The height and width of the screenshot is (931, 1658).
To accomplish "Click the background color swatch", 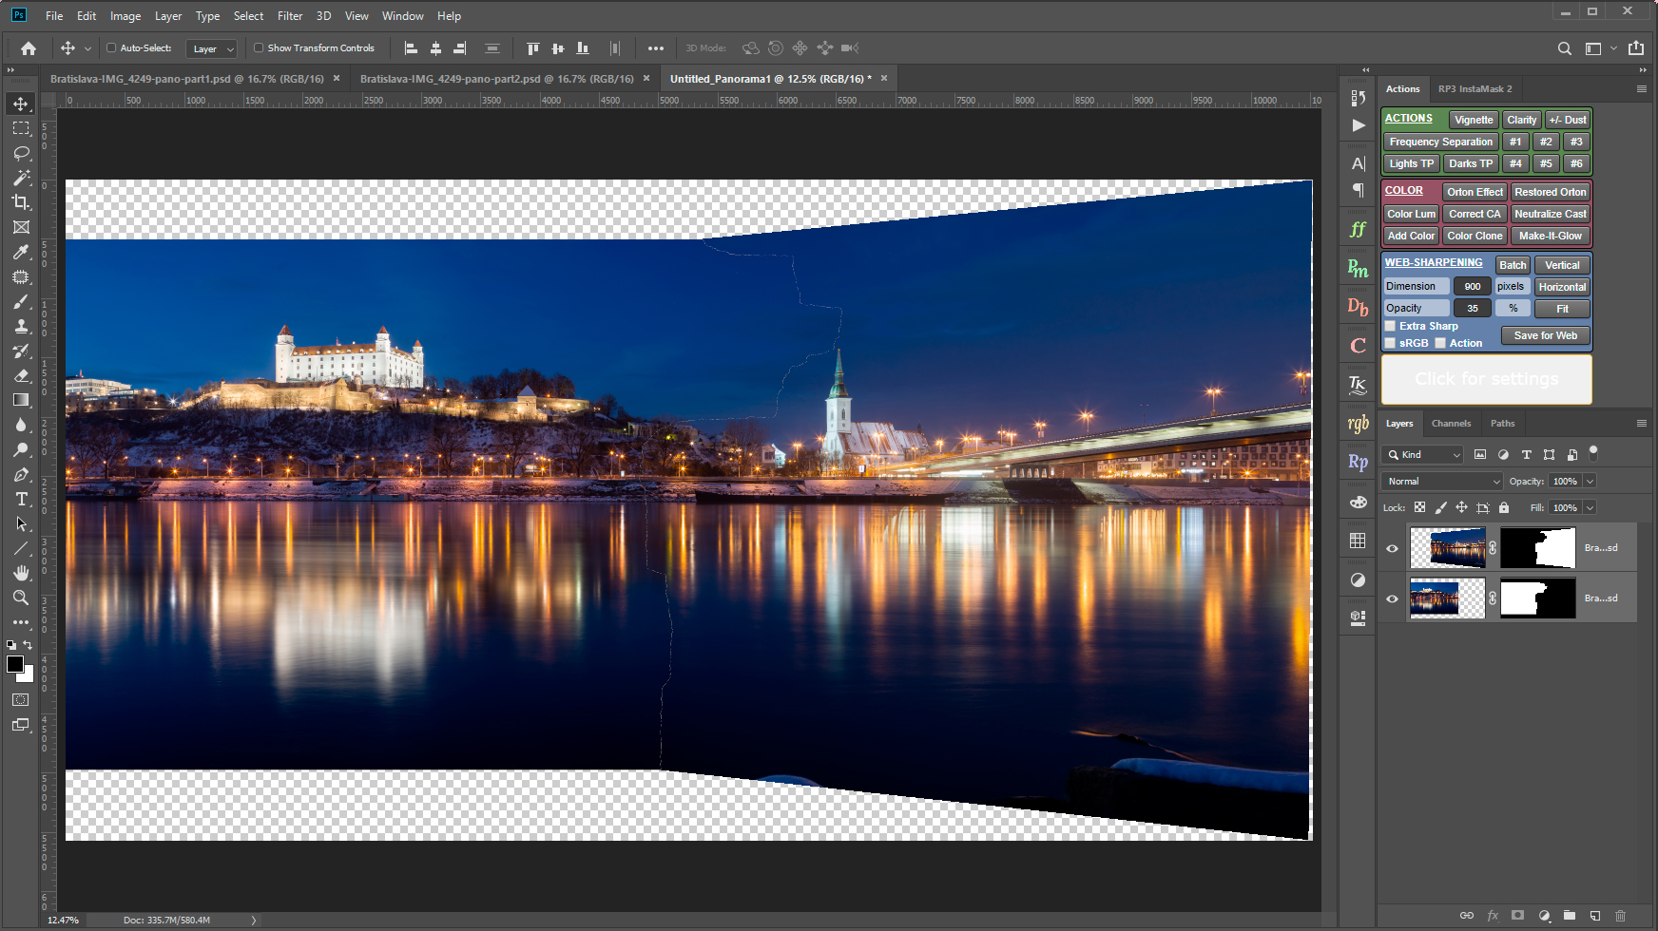I will tap(29, 676).
